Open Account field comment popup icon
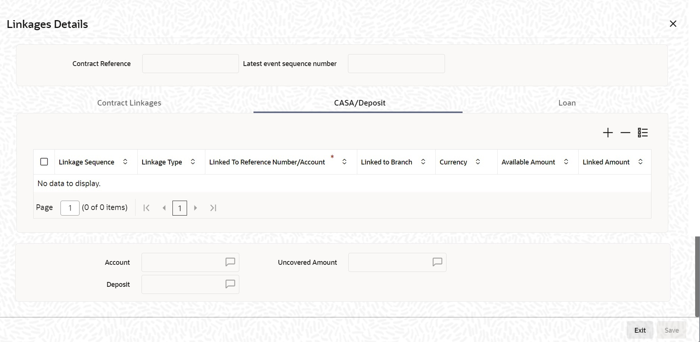The height and width of the screenshot is (342, 700). tap(230, 262)
